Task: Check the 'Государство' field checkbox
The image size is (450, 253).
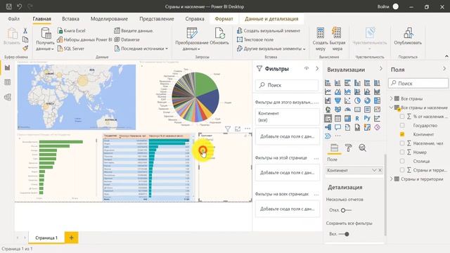Action: click(x=402, y=125)
